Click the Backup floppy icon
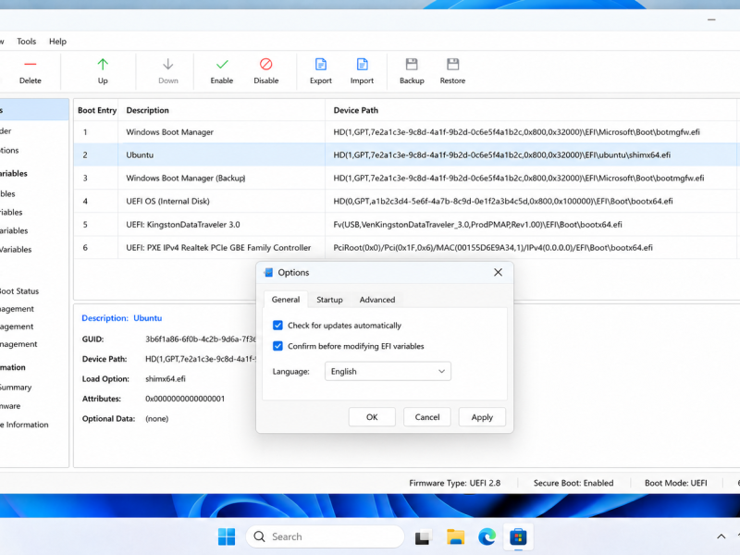This screenshot has width=740, height=555. (x=412, y=64)
